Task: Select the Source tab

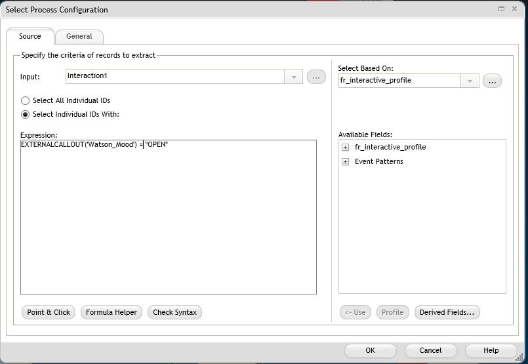Action: (30, 36)
